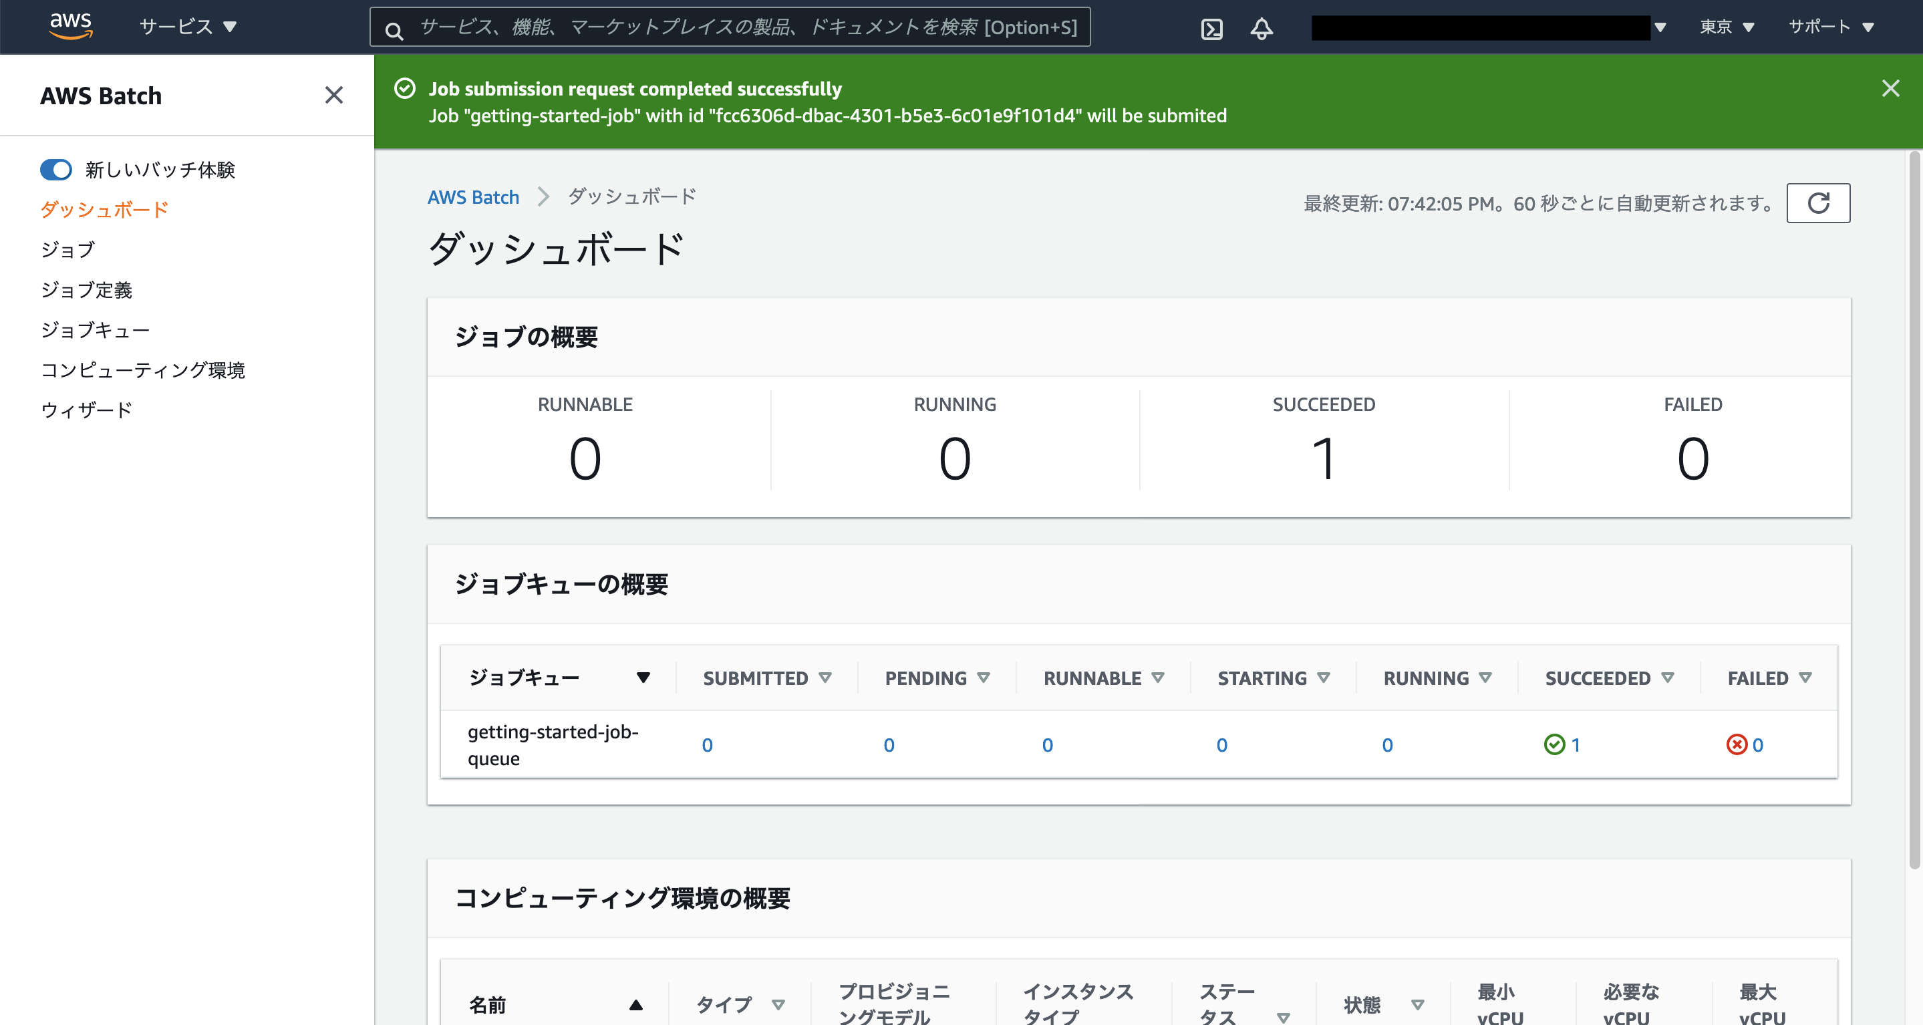Open コンピューティング環境 in the sidebar
Viewport: 1923px width, 1025px height.
(x=142, y=370)
